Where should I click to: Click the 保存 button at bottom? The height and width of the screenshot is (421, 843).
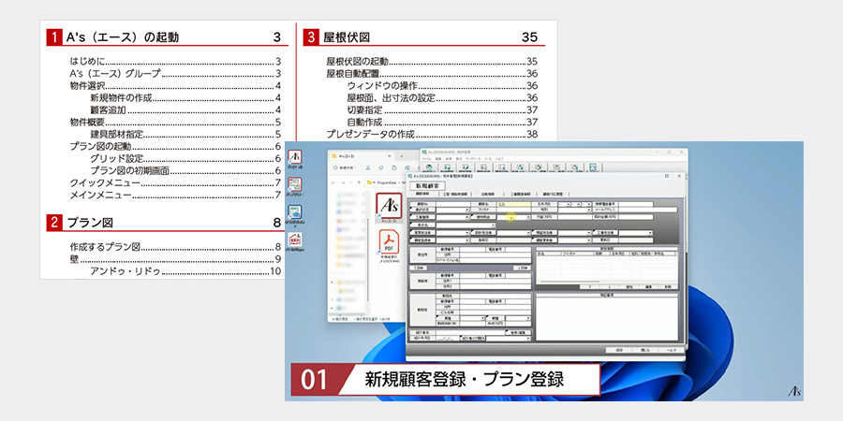(x=619, y=349)
